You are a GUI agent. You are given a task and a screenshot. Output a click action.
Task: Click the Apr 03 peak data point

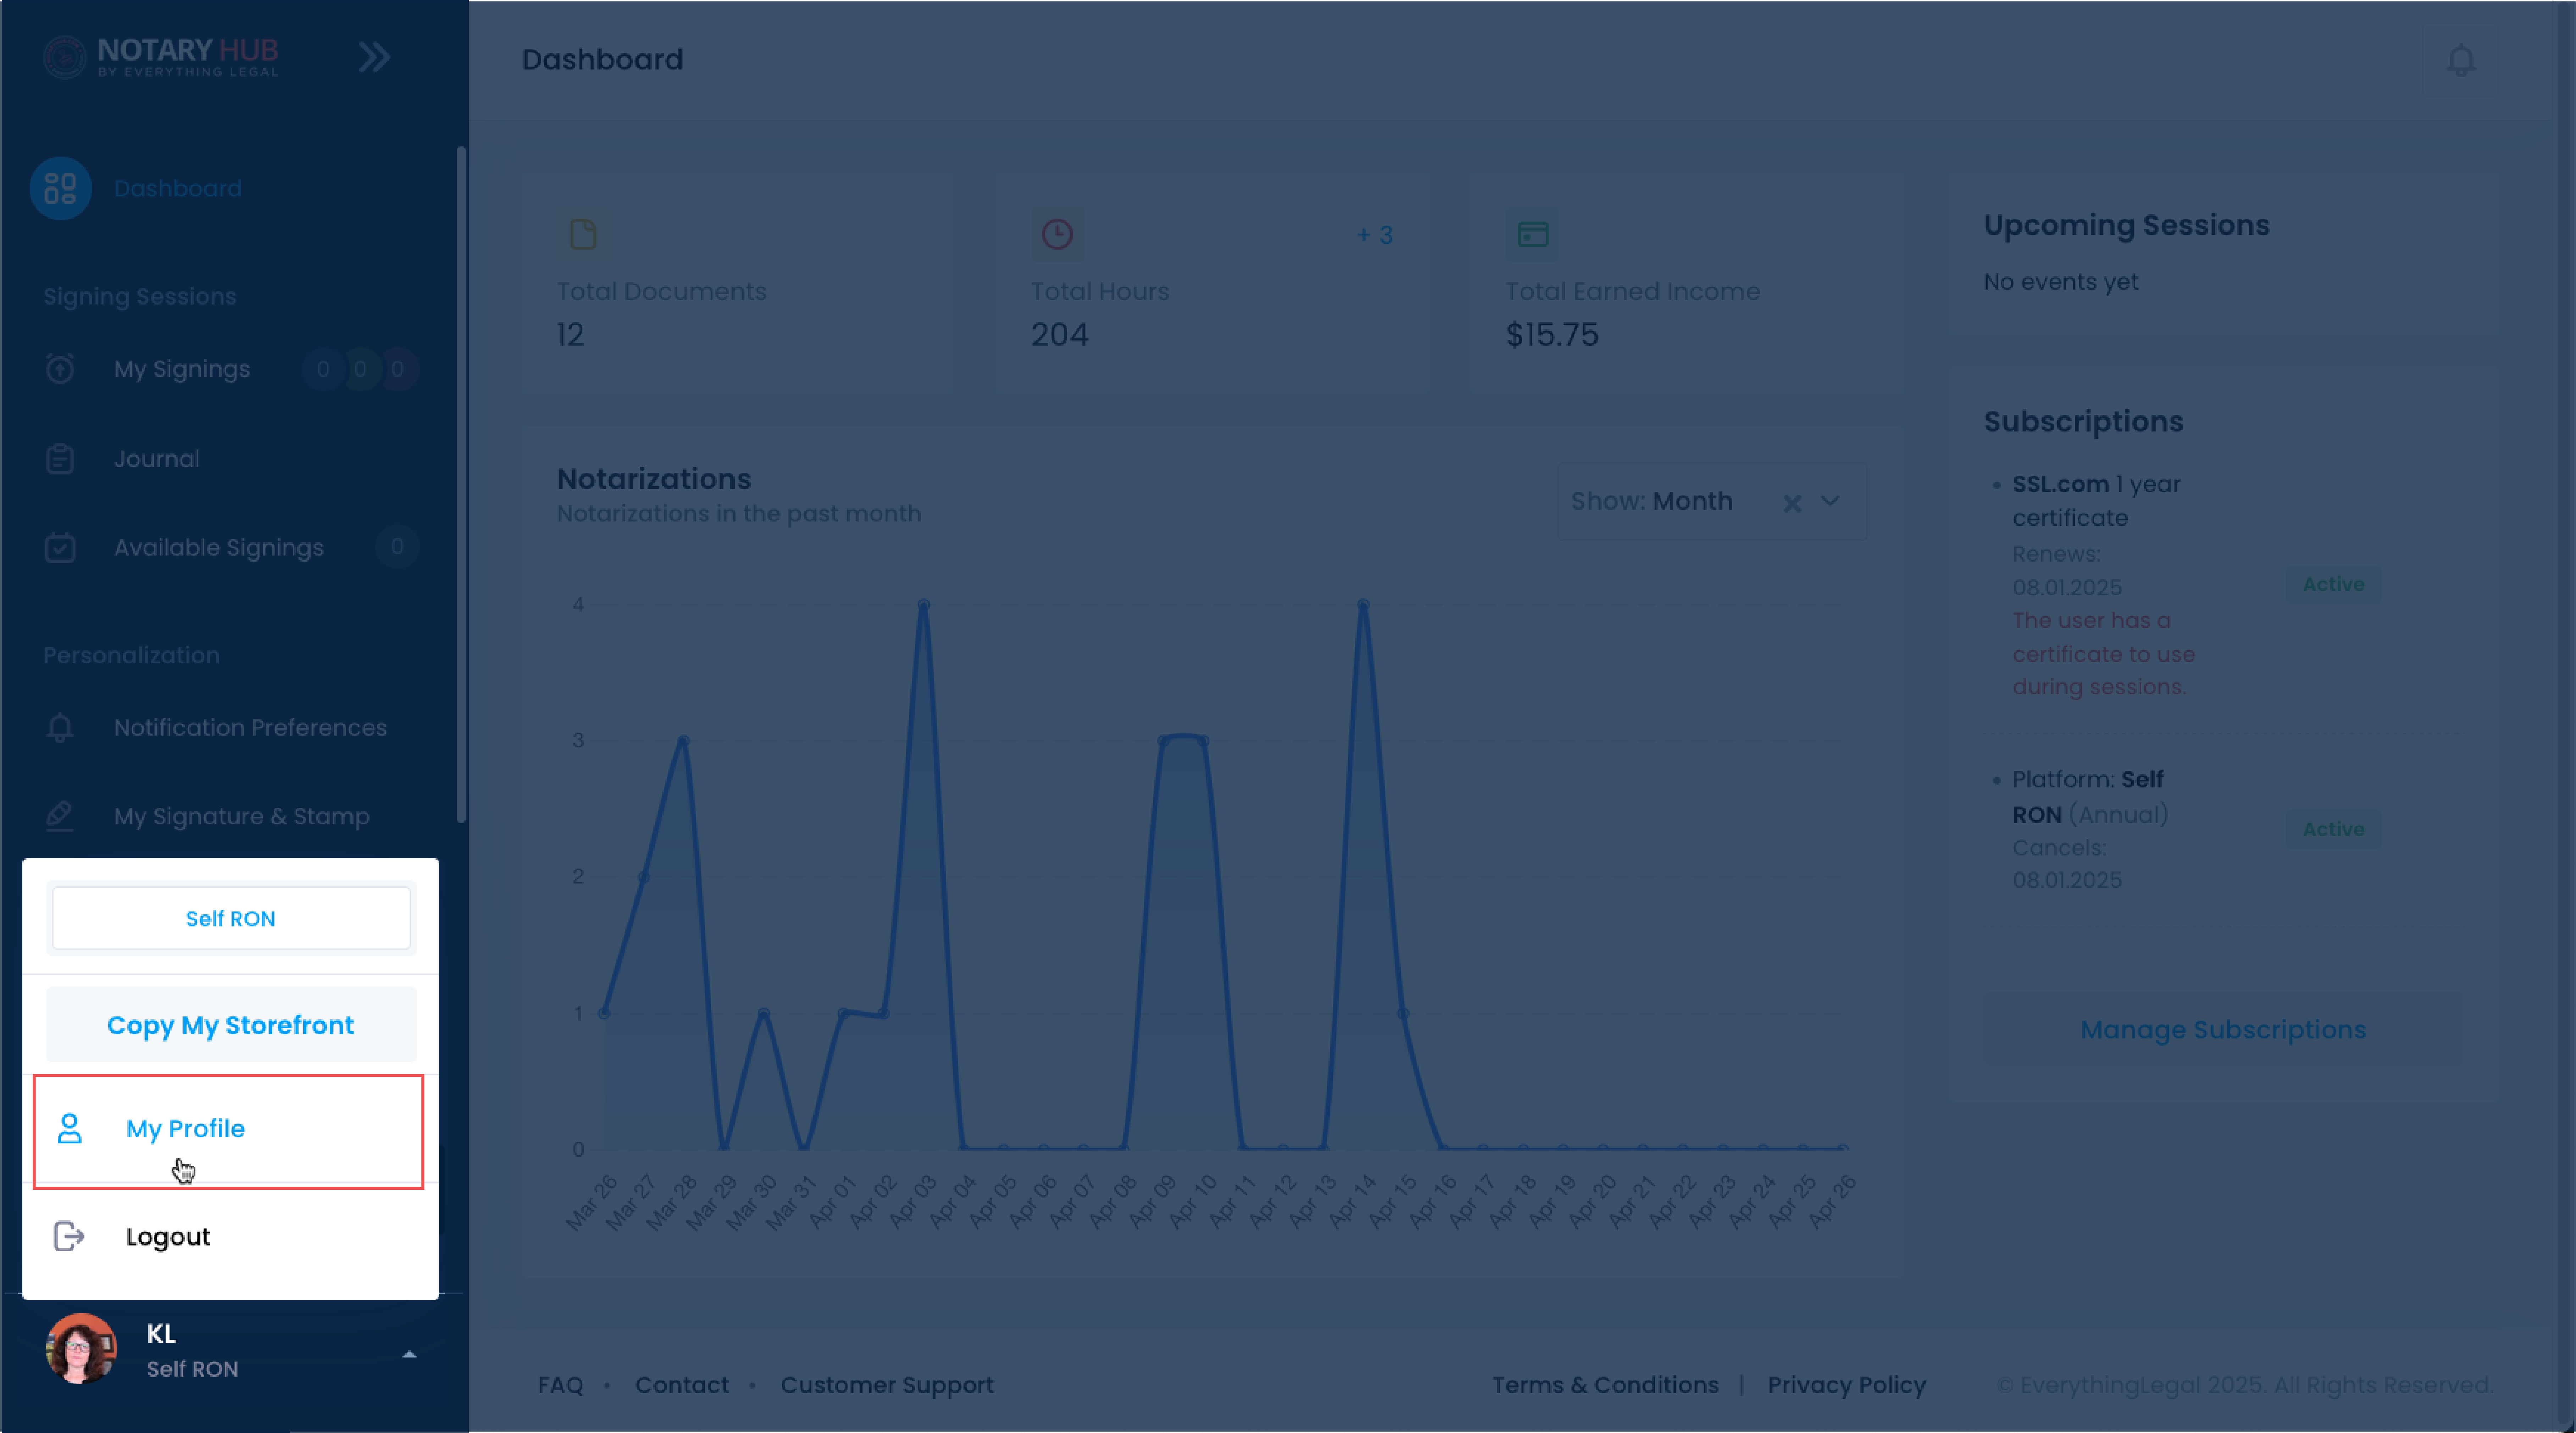[x=924, y=605]
